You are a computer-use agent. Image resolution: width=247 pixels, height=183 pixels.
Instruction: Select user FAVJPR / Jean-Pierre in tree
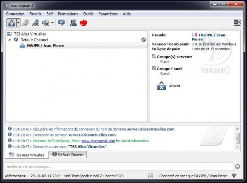tap(45, 46)
